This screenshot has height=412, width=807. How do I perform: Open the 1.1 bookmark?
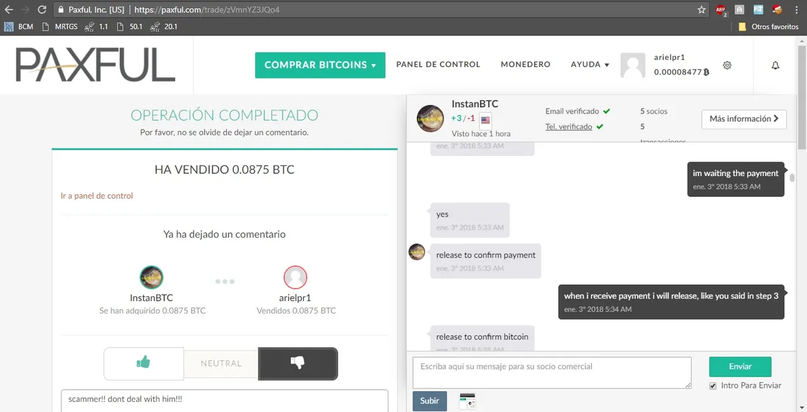pos(96,26)
